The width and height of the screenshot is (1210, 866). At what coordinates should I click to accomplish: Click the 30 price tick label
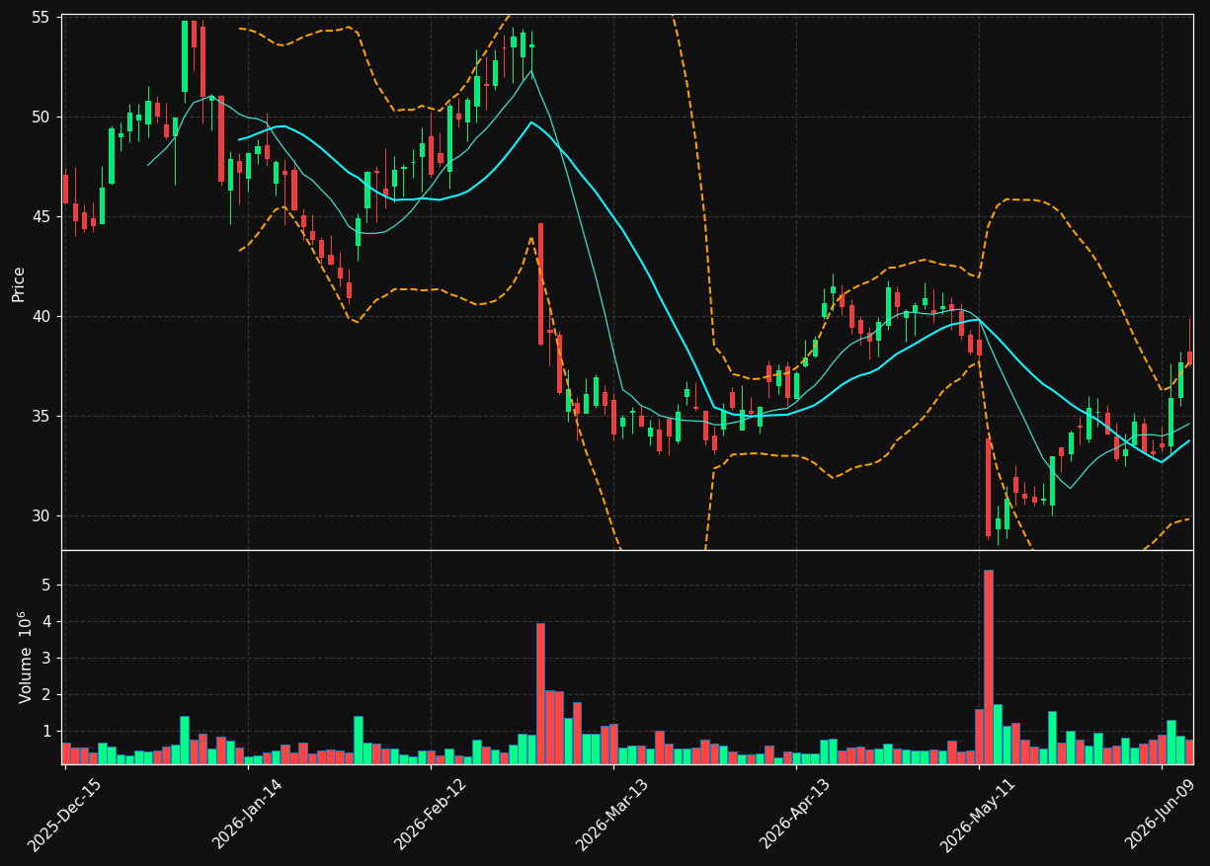(x=42, y=515)
